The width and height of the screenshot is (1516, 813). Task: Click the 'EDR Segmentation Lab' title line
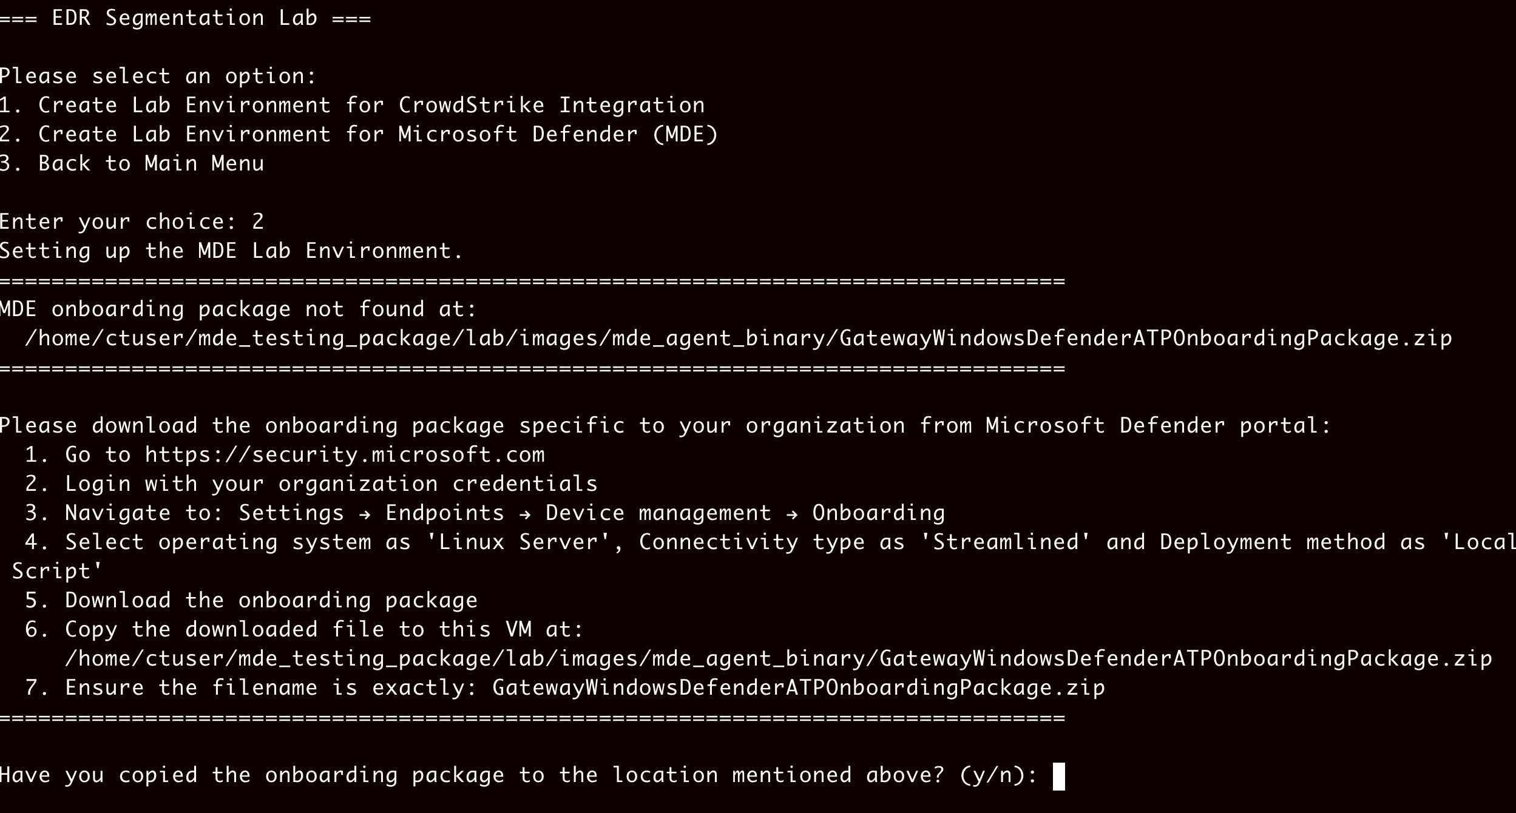pos(185,18)
